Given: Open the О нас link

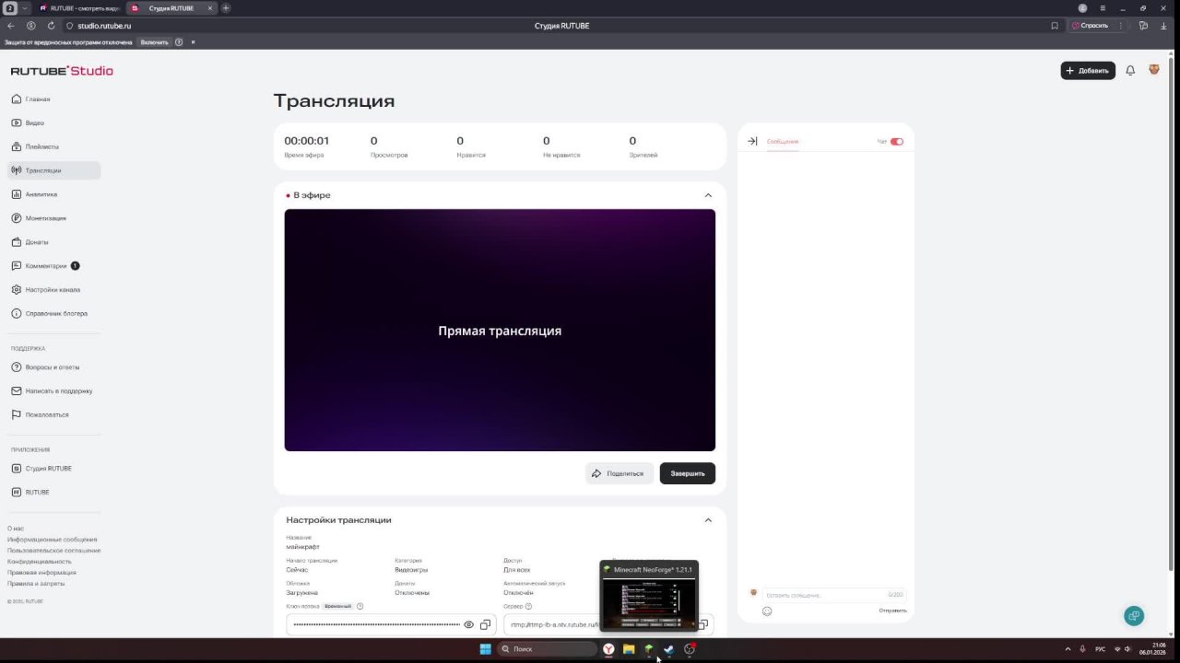Looking at the screenshot, I should pos(16,529).
